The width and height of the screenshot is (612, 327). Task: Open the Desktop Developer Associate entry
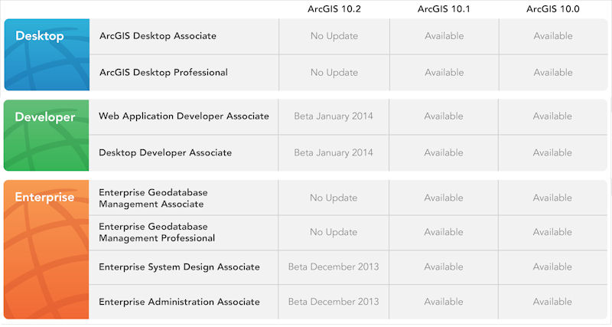coord(165,153)
